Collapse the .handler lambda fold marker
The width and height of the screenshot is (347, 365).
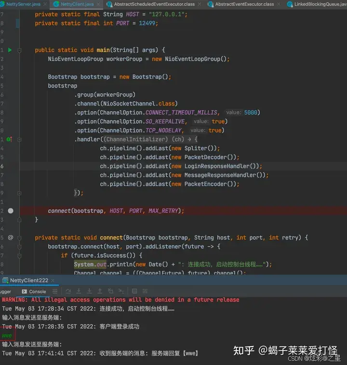[20, 140]
